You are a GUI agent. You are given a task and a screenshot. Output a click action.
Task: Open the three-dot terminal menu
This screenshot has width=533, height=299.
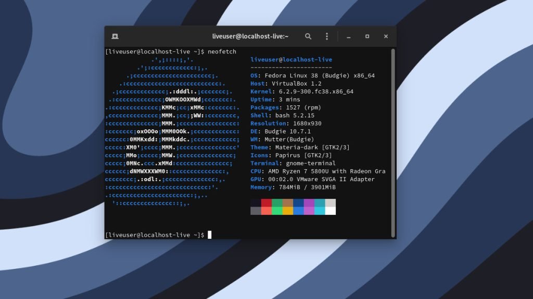327,36
